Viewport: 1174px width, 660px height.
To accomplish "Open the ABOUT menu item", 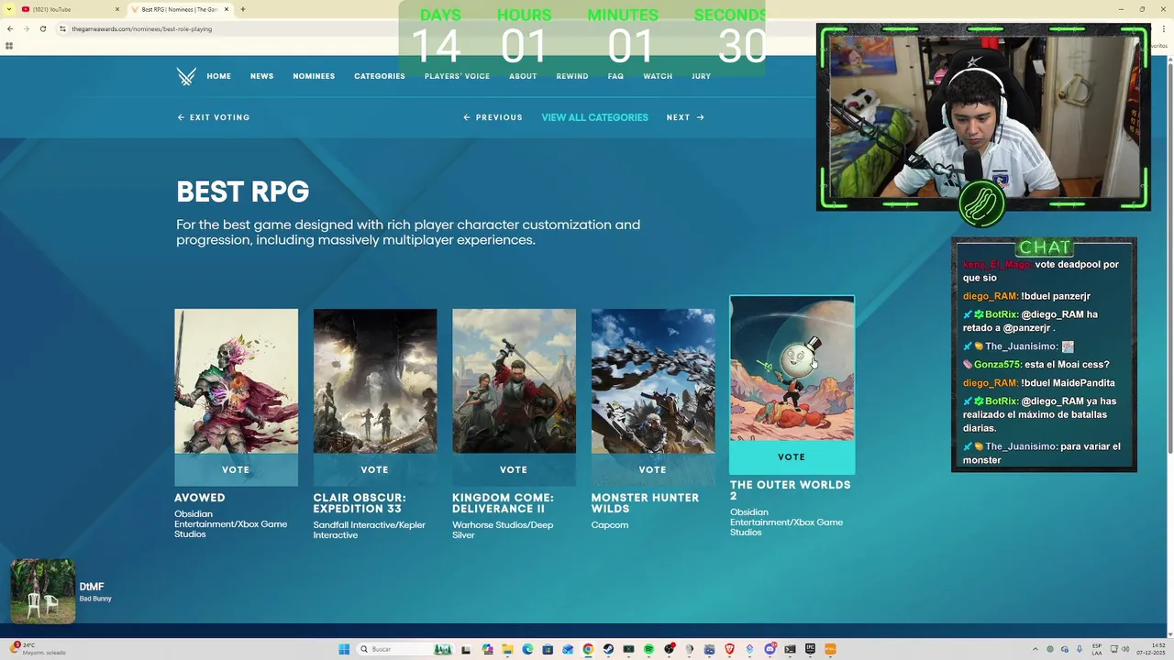I will (x=523, y=76).
